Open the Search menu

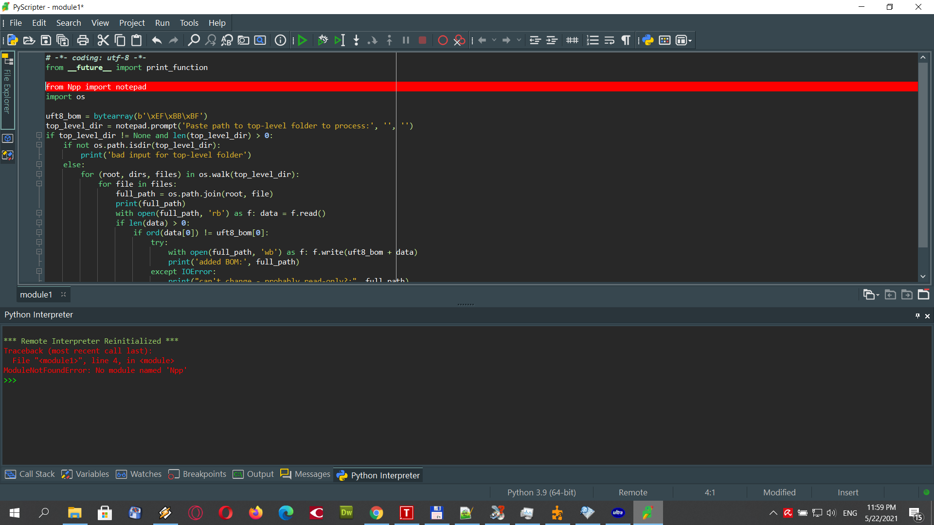(69, 23)
